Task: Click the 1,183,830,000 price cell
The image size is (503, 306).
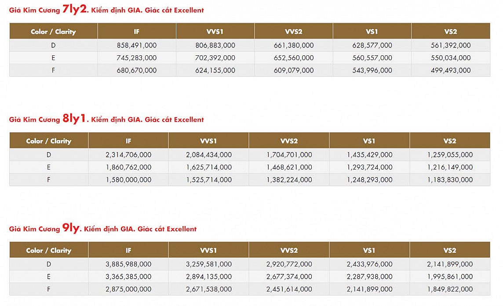Action: click(450, 180)
